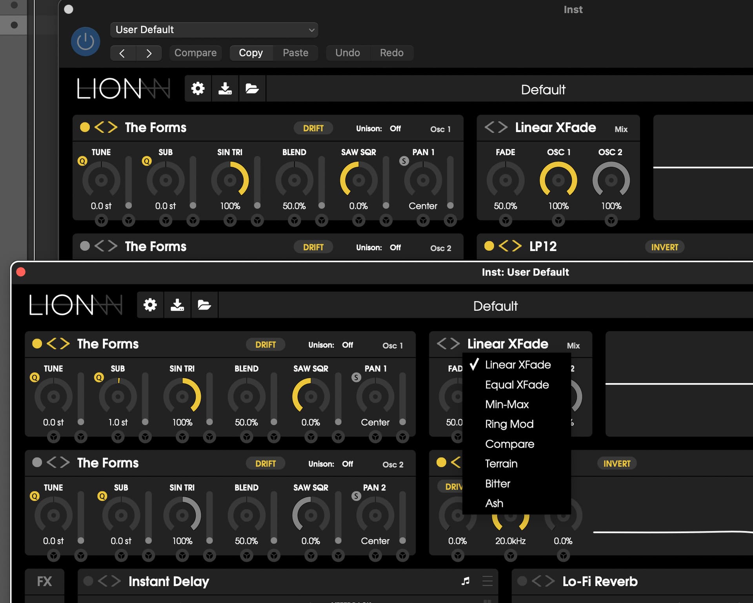
Task: Click next arrow of Lo-Fi Reverb effect
Action: click(549, 581)
